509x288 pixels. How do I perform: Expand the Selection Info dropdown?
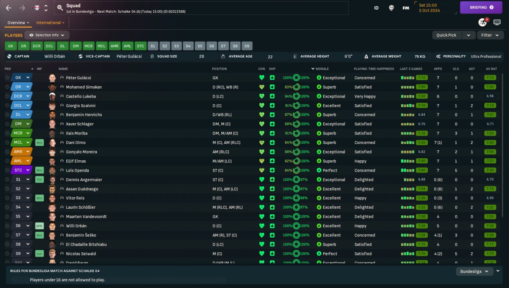(47, 35)
